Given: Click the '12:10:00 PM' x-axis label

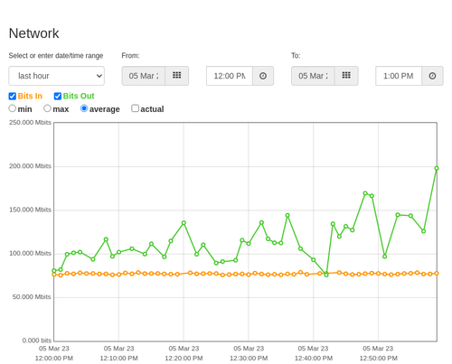Looking at the screenshot, I should [118, 359].
